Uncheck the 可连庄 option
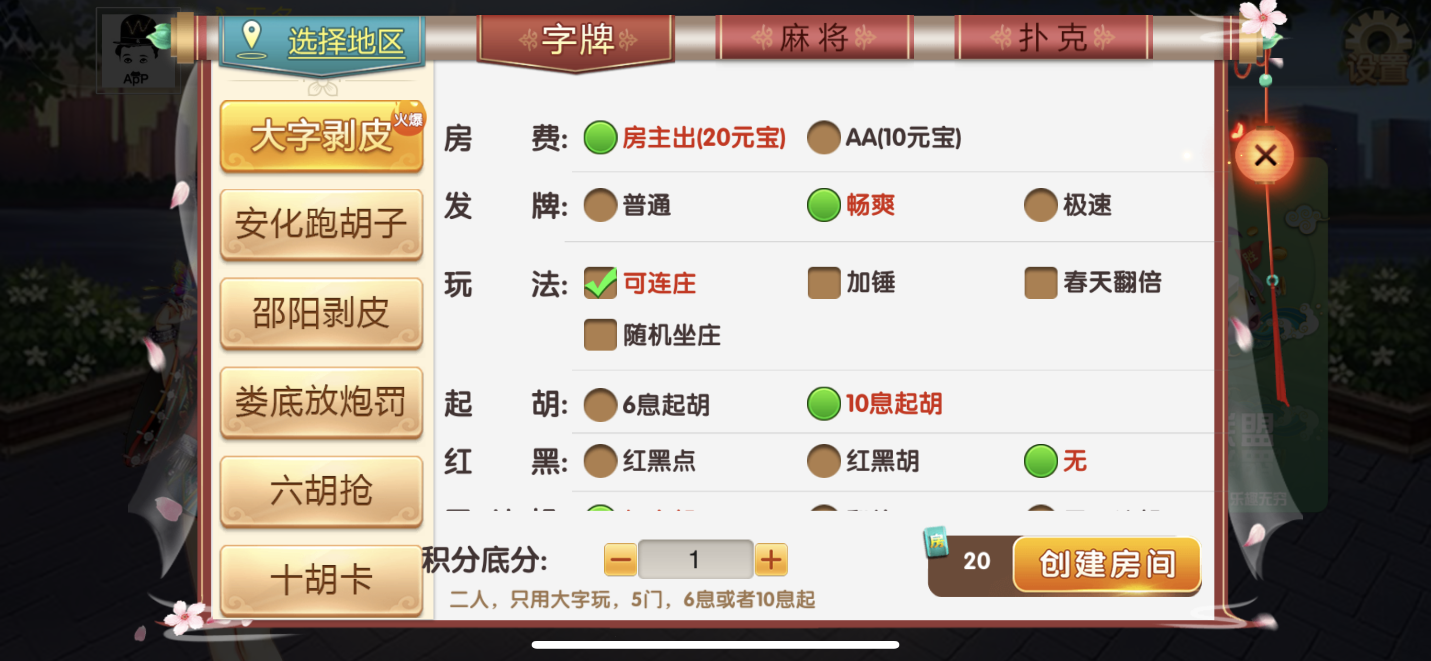Viewport: 1431px width, 661px height. pyautogui.click(x=600, y=283)
